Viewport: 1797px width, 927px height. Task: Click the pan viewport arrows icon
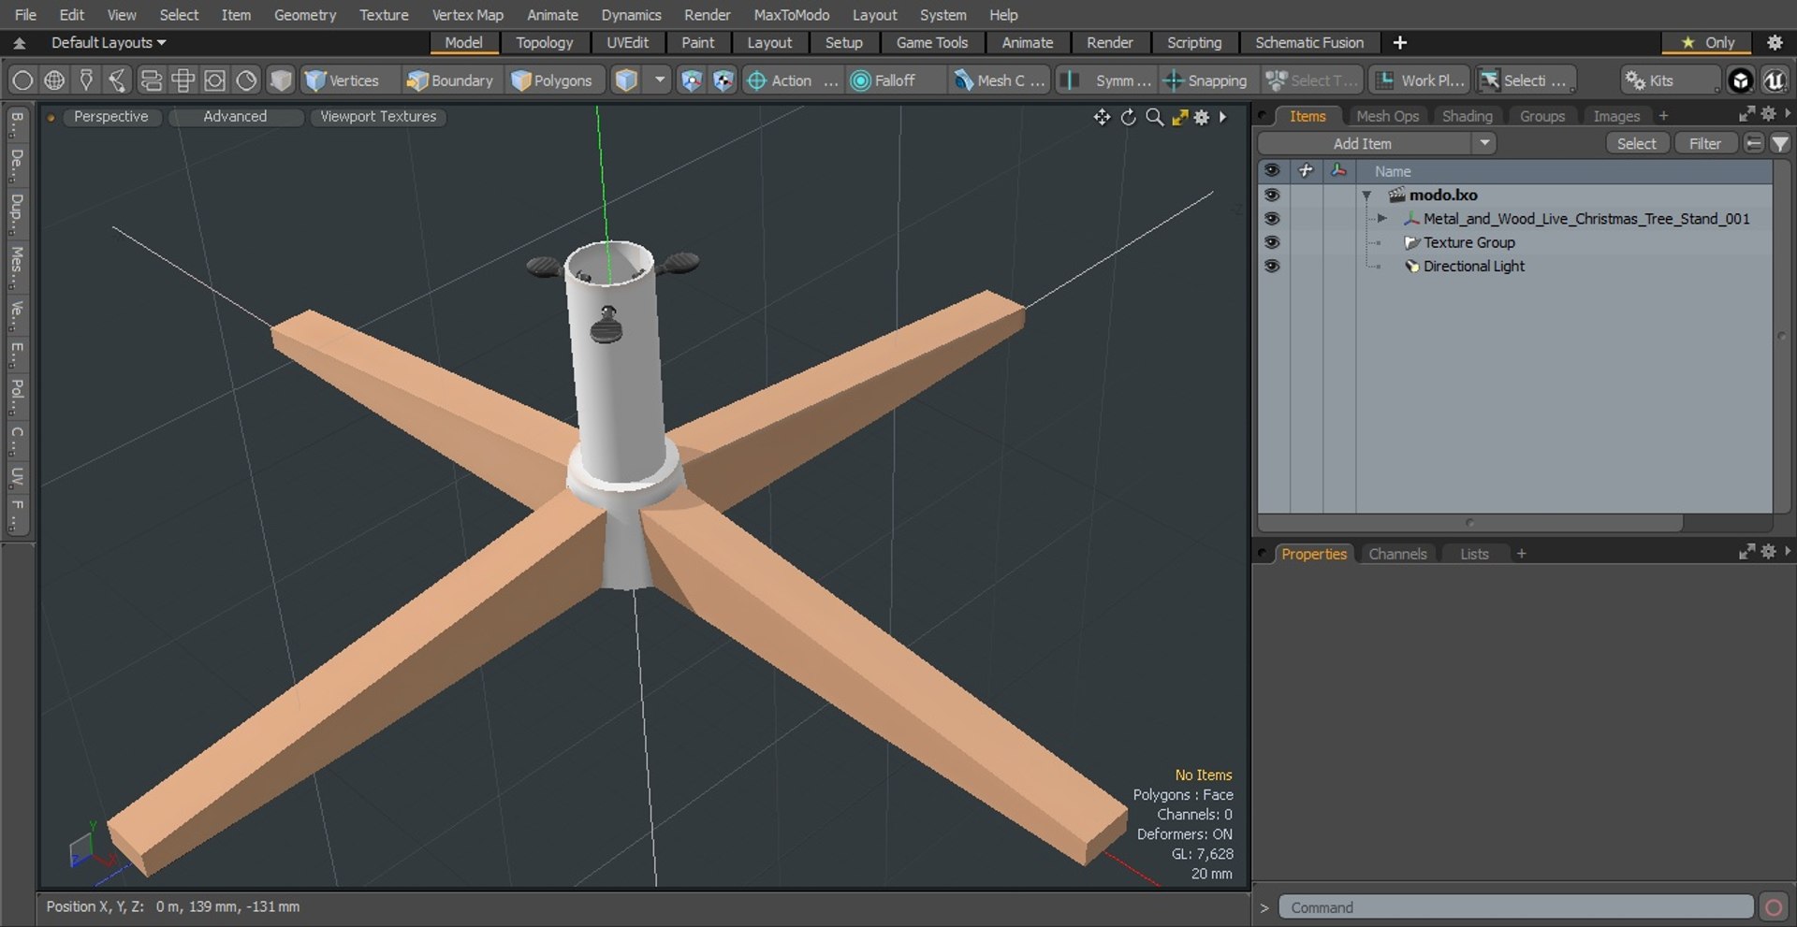point(1102,117)
